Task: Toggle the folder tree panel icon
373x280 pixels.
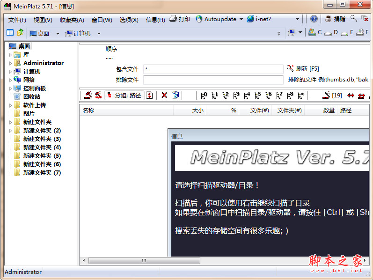Action: point(10,33)
